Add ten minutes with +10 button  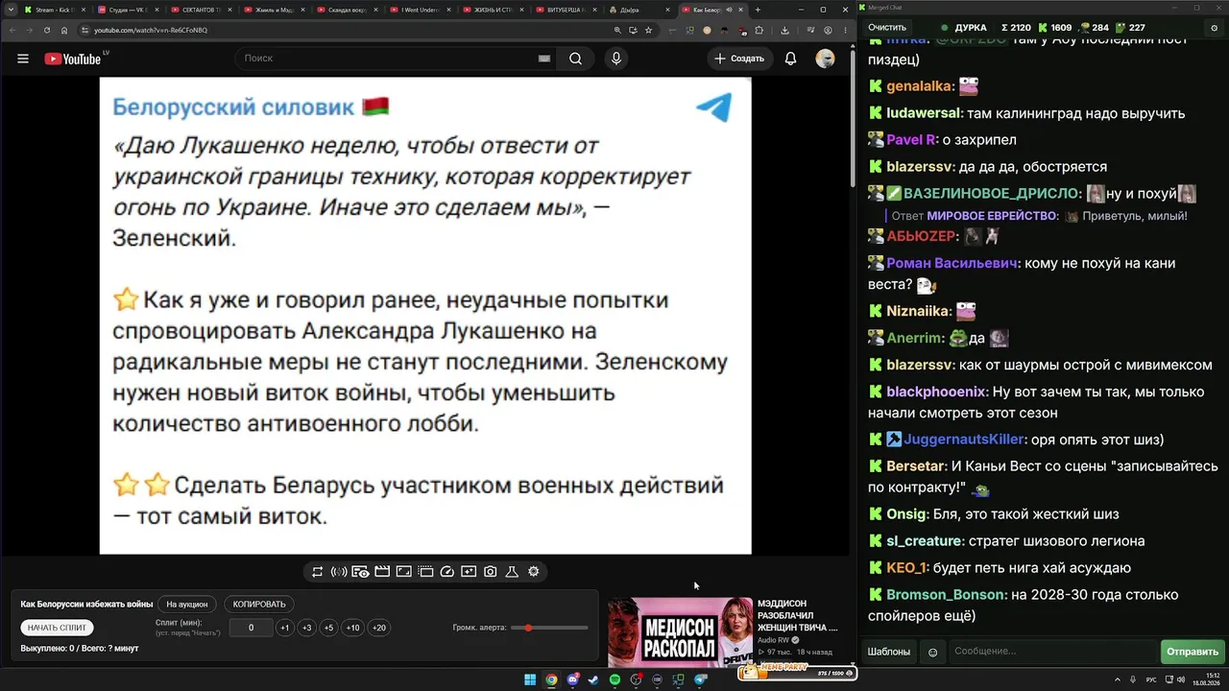point(352,628)
